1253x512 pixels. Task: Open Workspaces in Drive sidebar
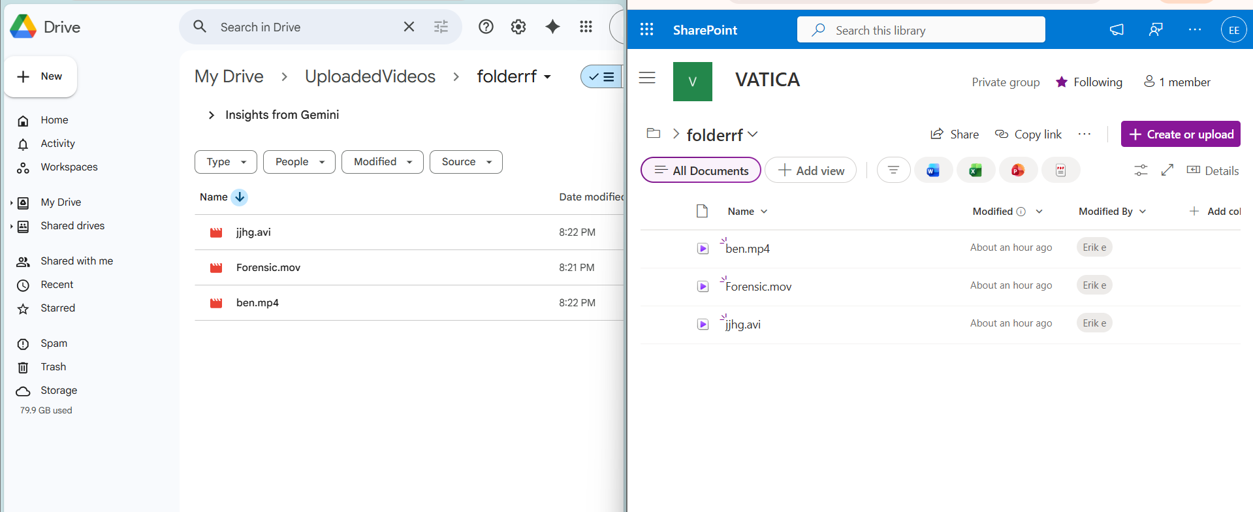pyautogui.click(x=69, y=167)
